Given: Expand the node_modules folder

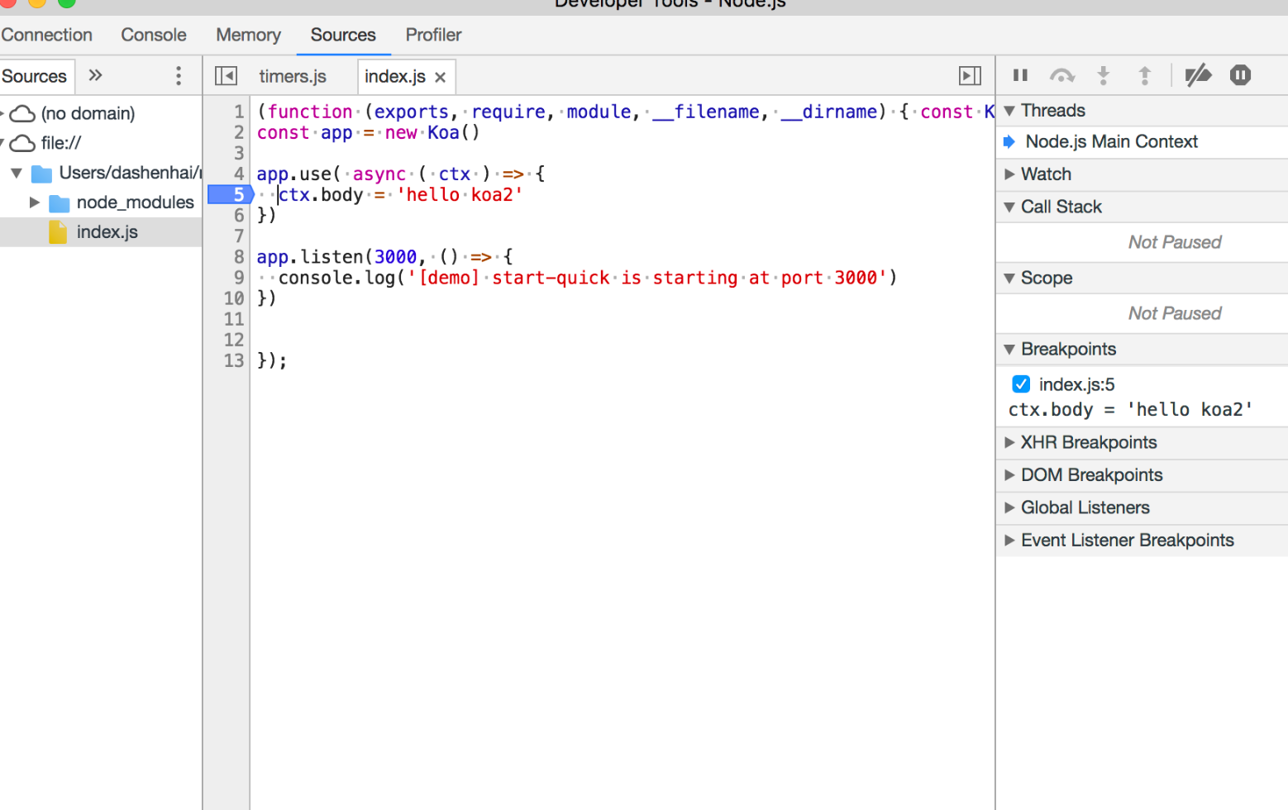Looking at the screenshot, I should point(35,202).
